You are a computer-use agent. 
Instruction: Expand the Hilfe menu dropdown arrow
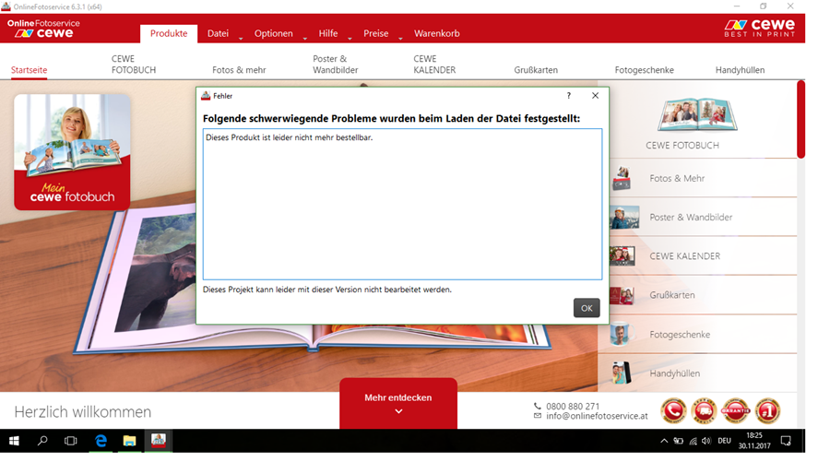pos(350,39)
